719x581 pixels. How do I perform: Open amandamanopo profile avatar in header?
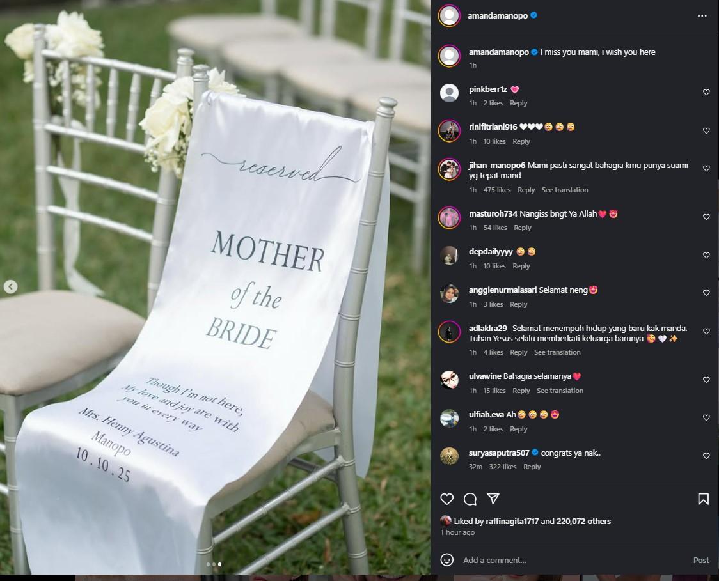tap(449, 16)
